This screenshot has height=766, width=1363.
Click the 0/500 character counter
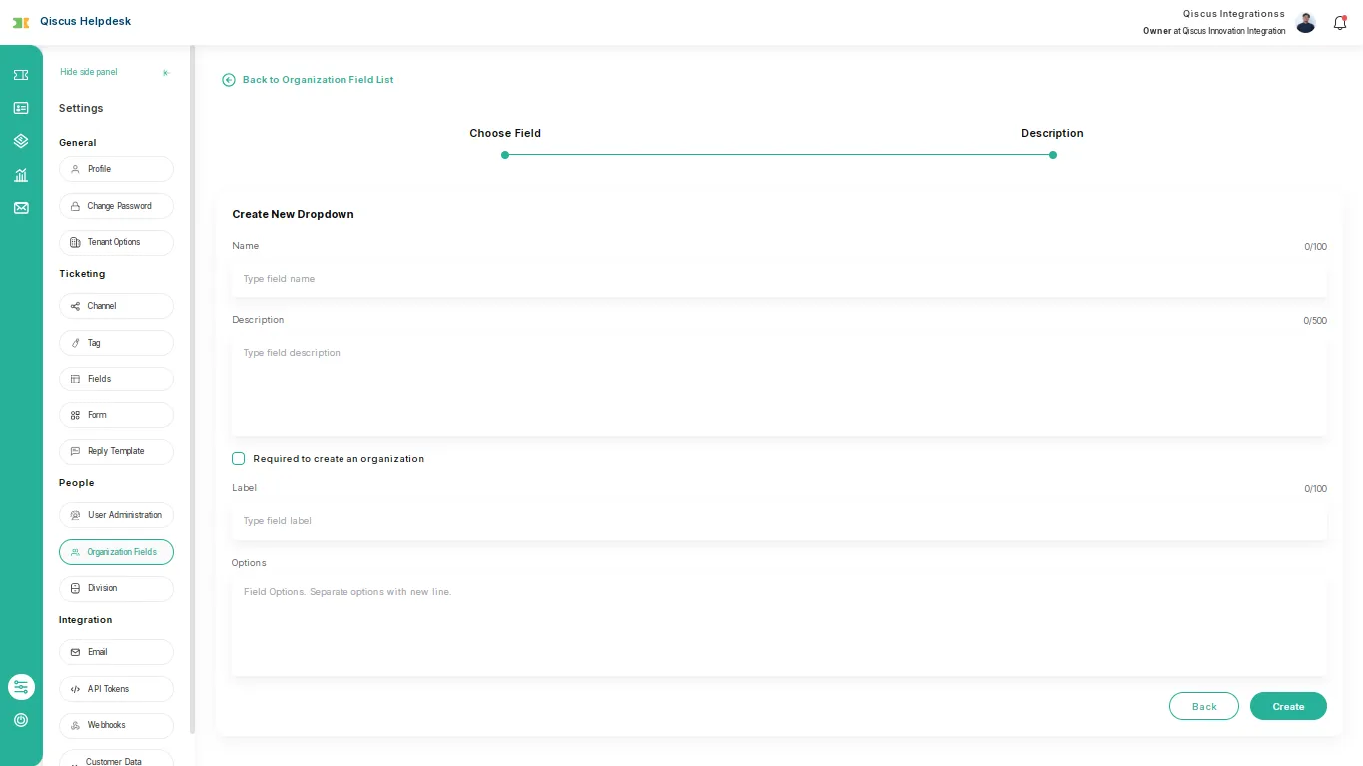click(1315, 321)
